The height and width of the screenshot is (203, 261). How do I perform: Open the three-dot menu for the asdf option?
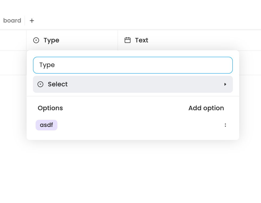click(x=225, y=125)
